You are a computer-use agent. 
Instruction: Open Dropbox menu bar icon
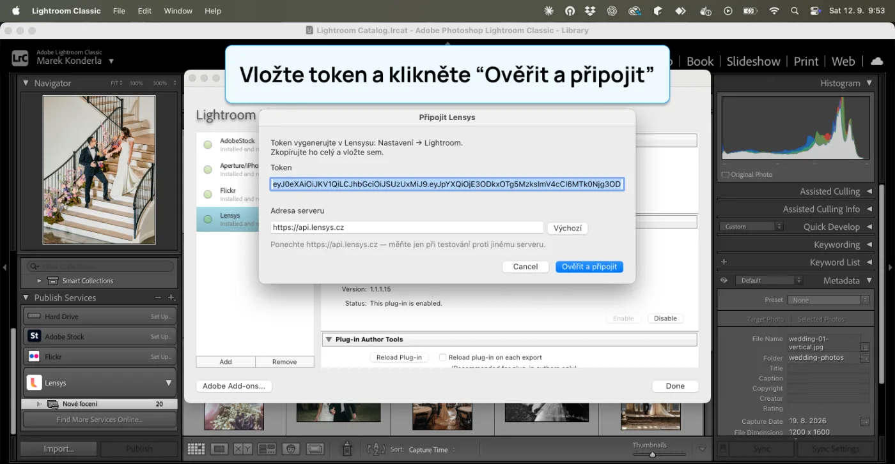[x=590, y=11]
